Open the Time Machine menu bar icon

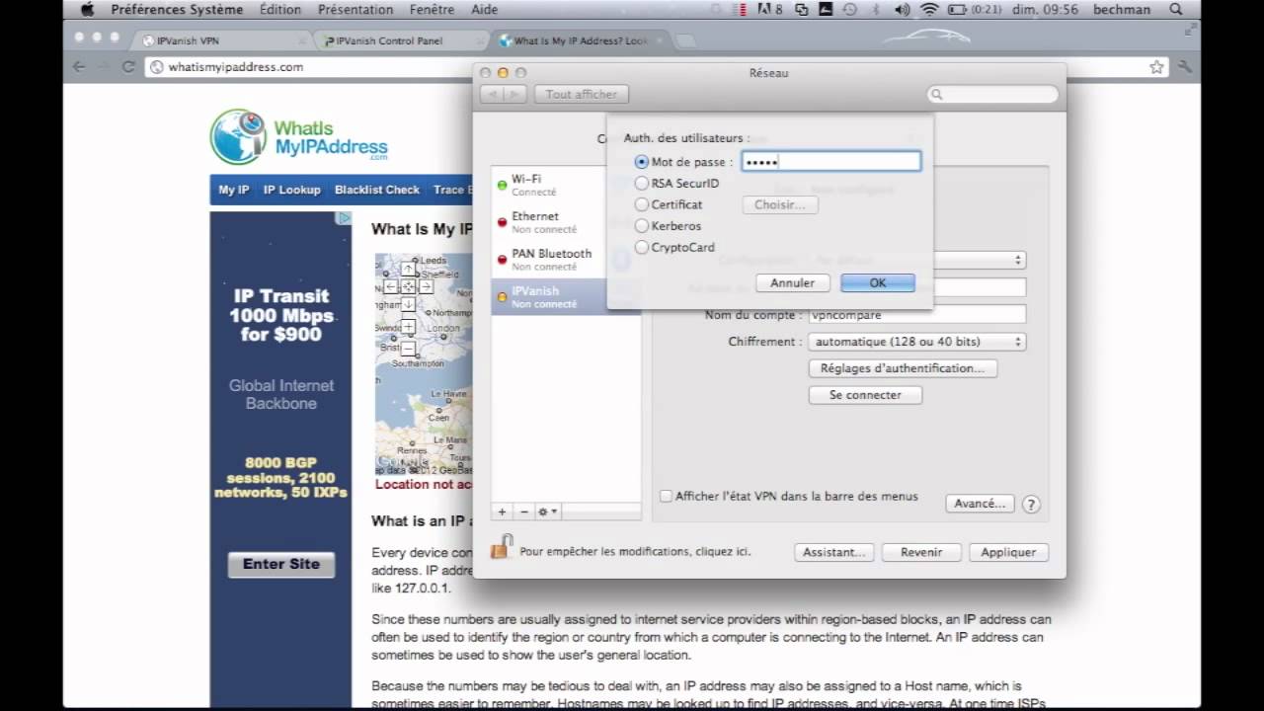click(850, 10)
